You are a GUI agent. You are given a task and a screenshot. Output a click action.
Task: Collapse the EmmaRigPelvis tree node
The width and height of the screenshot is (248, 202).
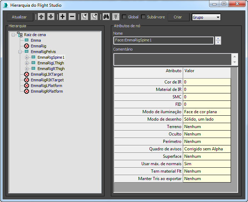point(20,52)
